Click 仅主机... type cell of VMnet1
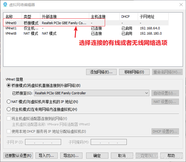This screenshot has height=162, width=186. [x=31, y=28]
